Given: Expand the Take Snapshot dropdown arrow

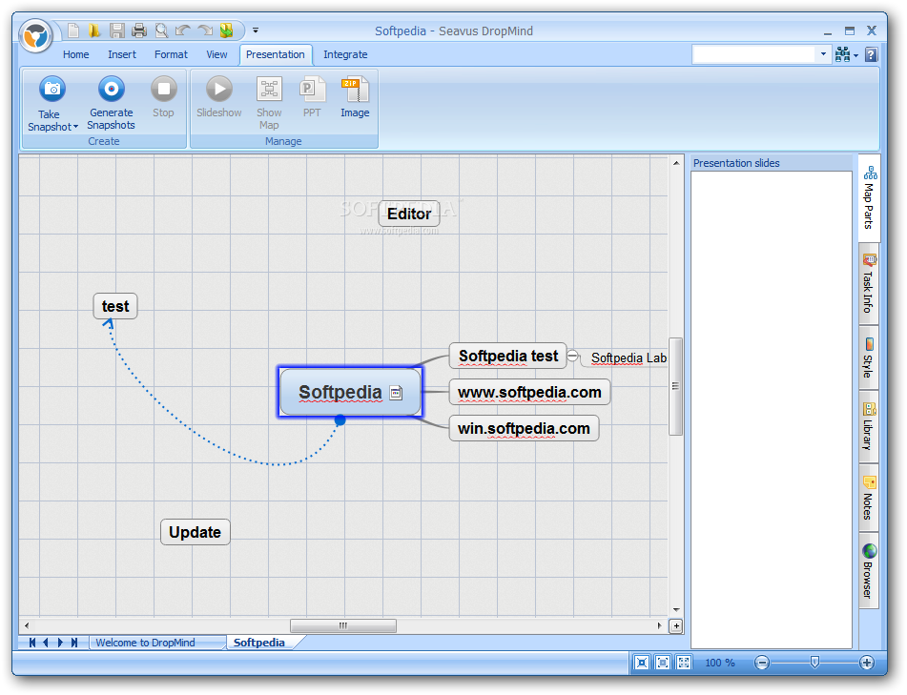Looking at the screenshot, I should [75, 127].
